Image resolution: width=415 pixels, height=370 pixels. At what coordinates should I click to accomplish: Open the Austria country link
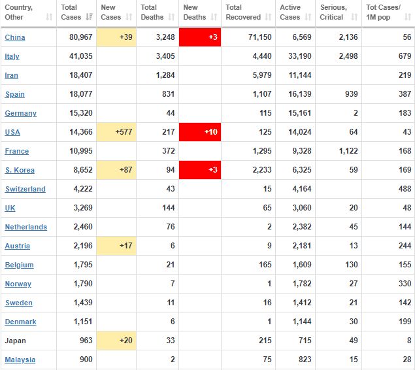[x=18, y=246]
